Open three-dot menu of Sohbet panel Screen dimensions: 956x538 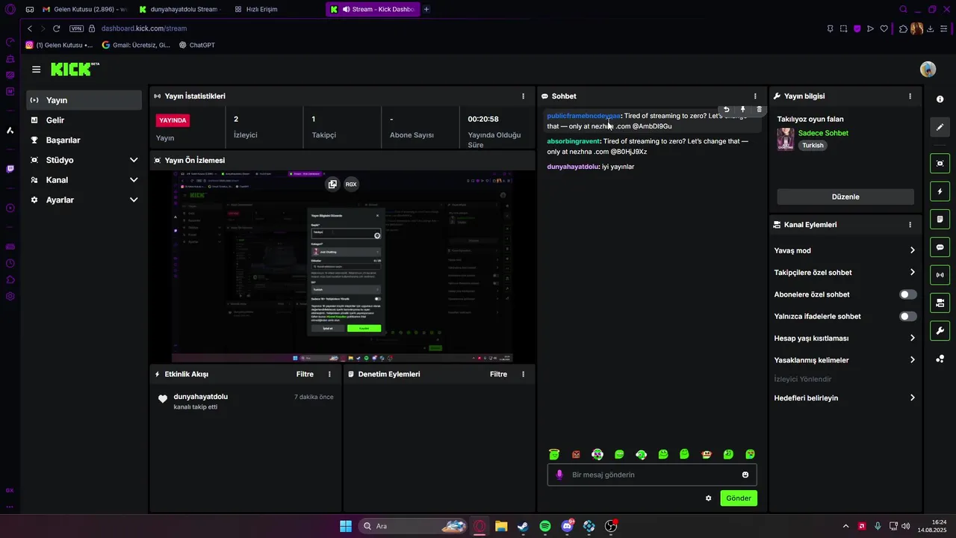(755, 96)
